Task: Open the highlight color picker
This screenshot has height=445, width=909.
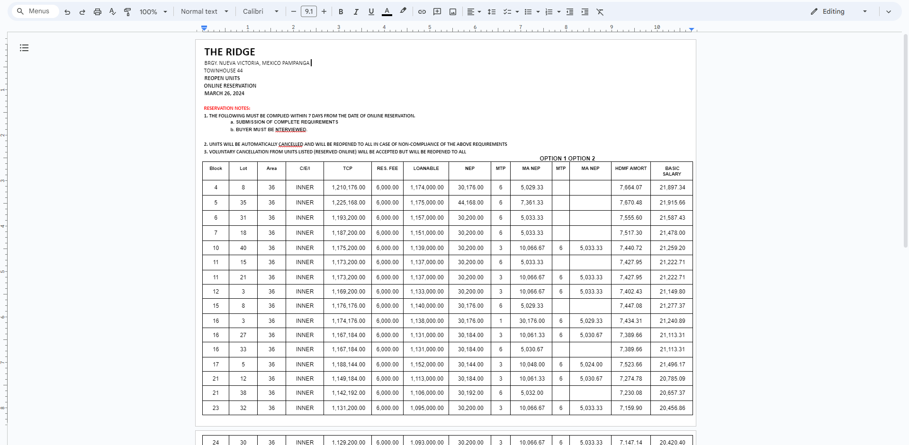Action: pyautogui.click(x=403, y=11)
